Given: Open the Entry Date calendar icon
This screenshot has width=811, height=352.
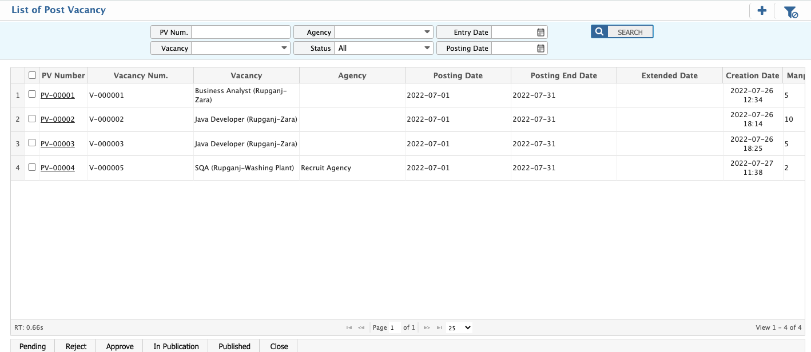Looking at the screenshot, I should point(540,31).
